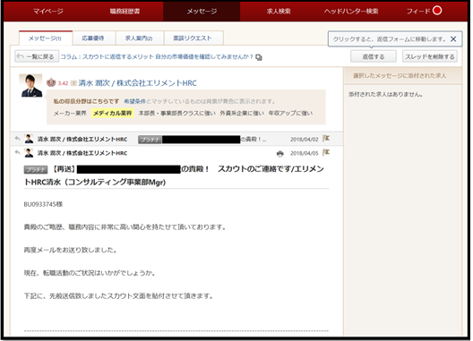473x341 pixels.
Task: Open the マイページ menu item
Action: 48,11
